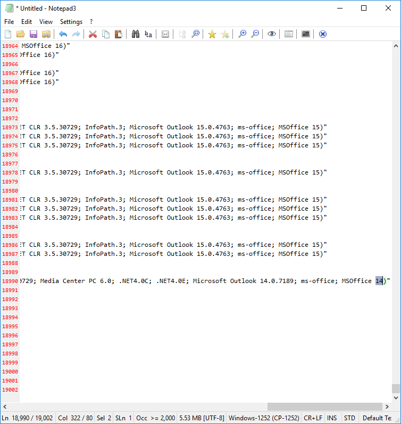401x424 pixels.
Task: Click the highlighted '14' on line 18990
Action: [379, 281]
